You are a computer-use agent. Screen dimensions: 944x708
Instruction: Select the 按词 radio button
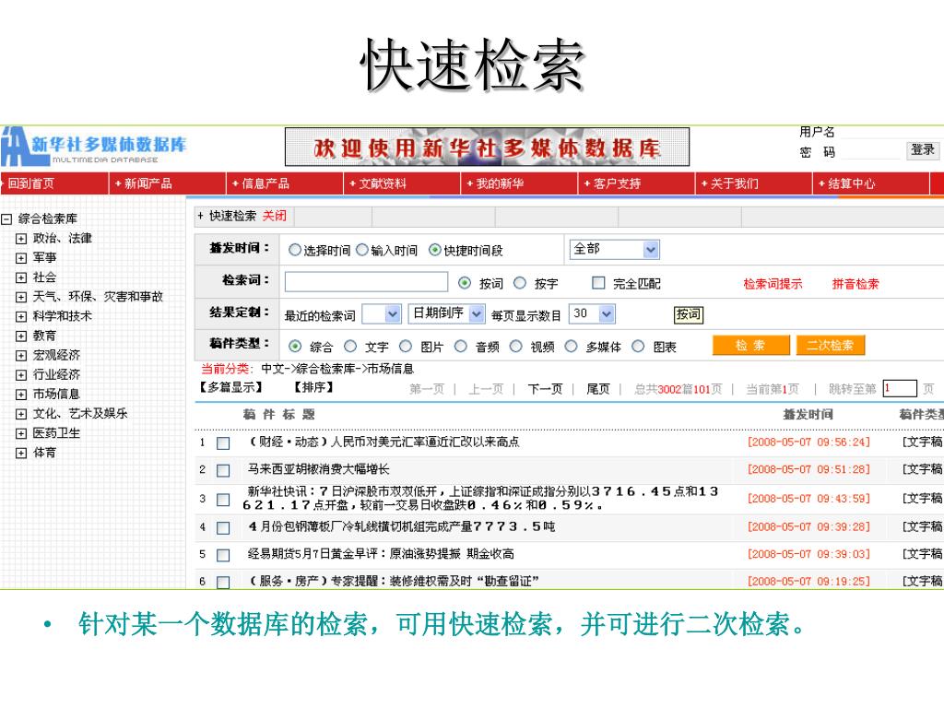pos(465,283)
